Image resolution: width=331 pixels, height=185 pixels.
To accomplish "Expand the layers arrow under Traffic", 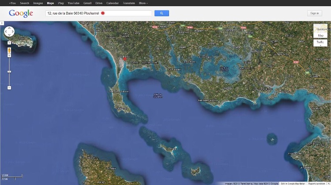I will click(320, 45).
